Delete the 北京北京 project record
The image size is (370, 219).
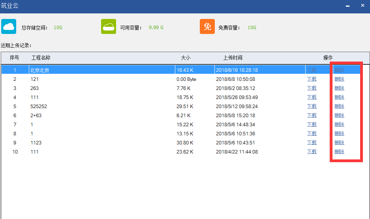(339, 70)
